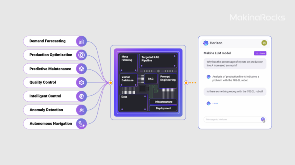The image size is (295, 165).
Task: Click the Intelligent Control icon
Action: point(81,96)
